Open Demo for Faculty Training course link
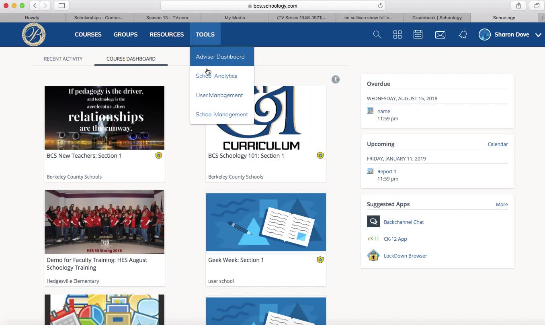The image size is (545, 325). click(97, 264)
